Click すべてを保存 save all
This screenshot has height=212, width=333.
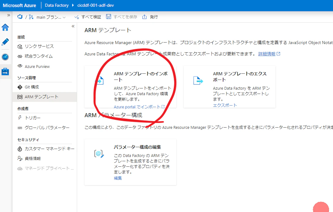pyautogui.click(x=122, y=17)
